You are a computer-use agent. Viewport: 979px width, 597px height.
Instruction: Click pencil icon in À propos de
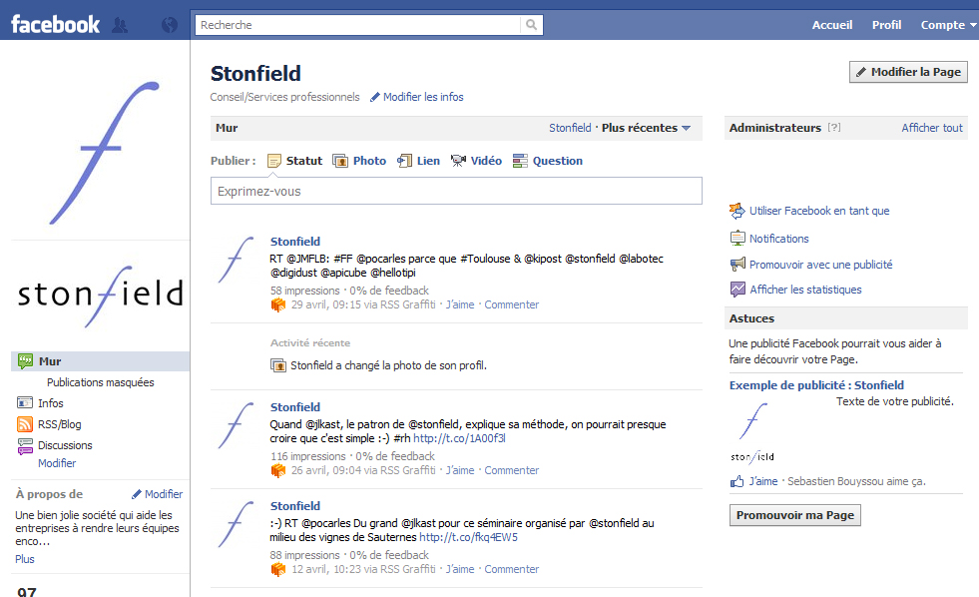coord(136,494)
